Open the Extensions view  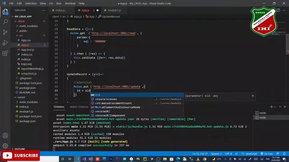[x=5, y=53]
